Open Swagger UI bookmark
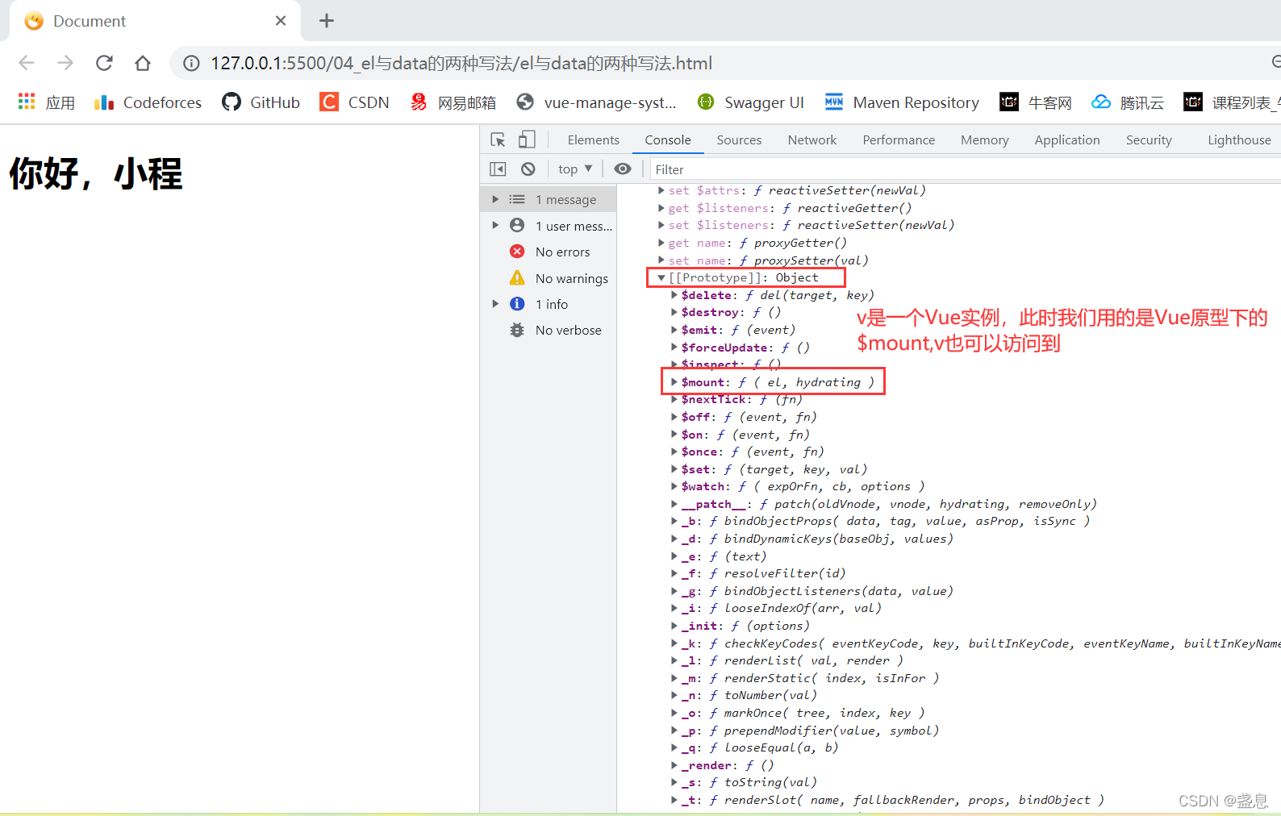This screenshot has width=1281, height=816. click(751, 102)
